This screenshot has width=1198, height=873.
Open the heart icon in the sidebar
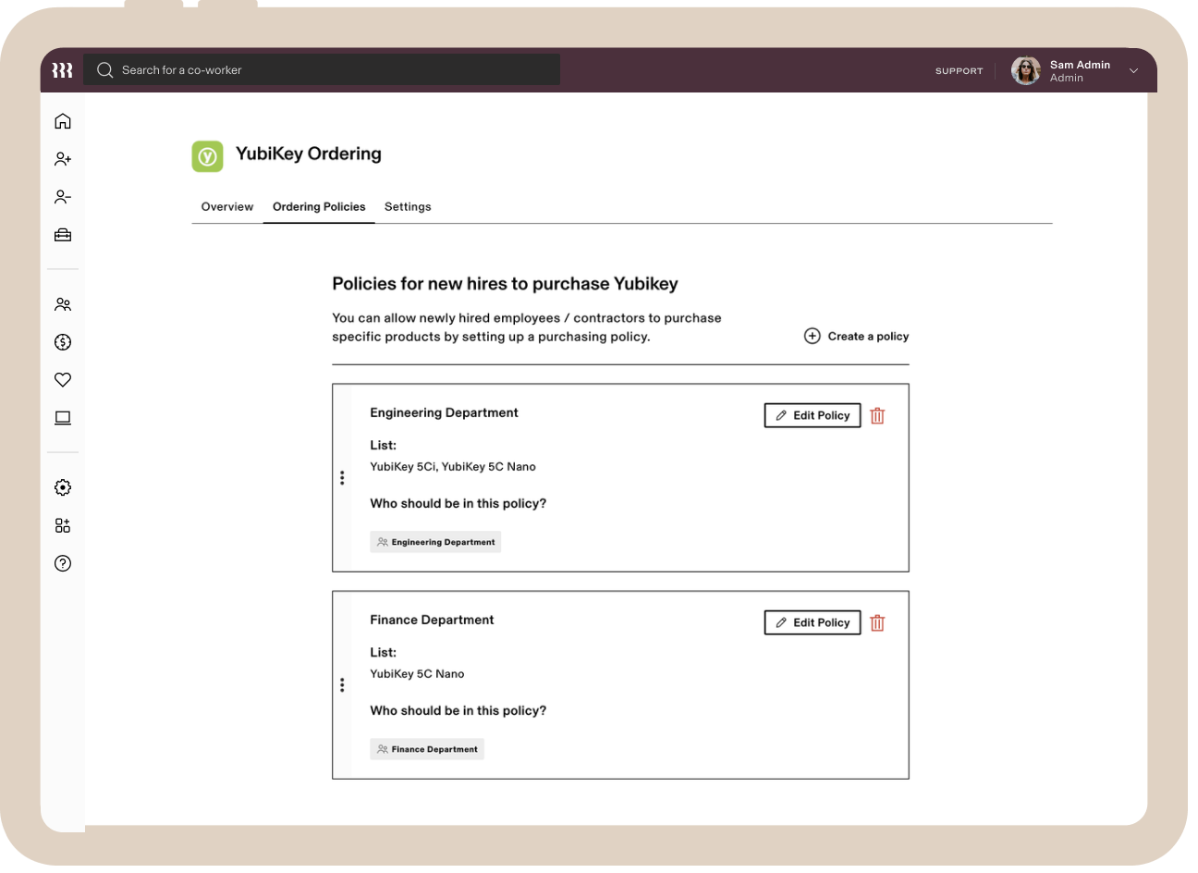point(63,380)
